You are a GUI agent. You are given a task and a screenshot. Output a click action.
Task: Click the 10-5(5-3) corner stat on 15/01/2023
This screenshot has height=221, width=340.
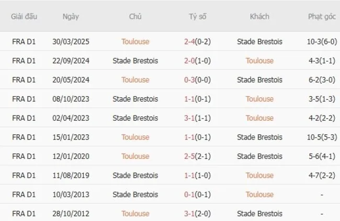321,137
